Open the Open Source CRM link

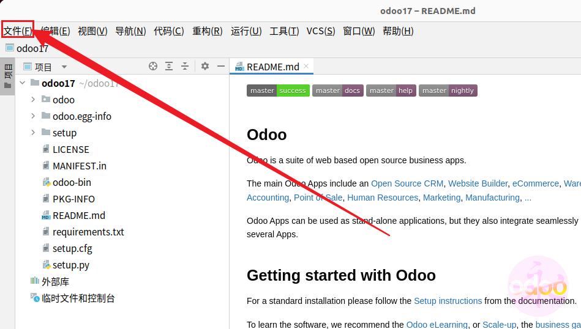click(407, 183)
